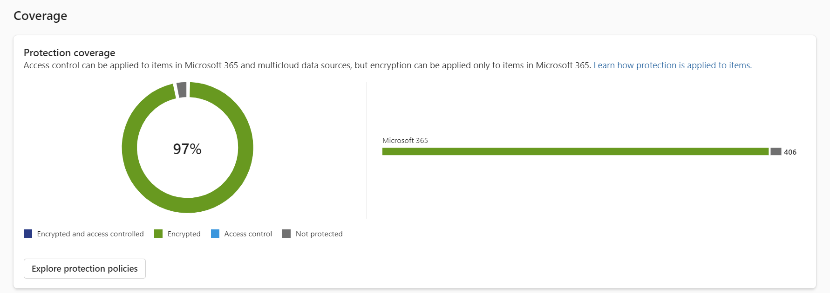Click the access control description text

point(307,65)
